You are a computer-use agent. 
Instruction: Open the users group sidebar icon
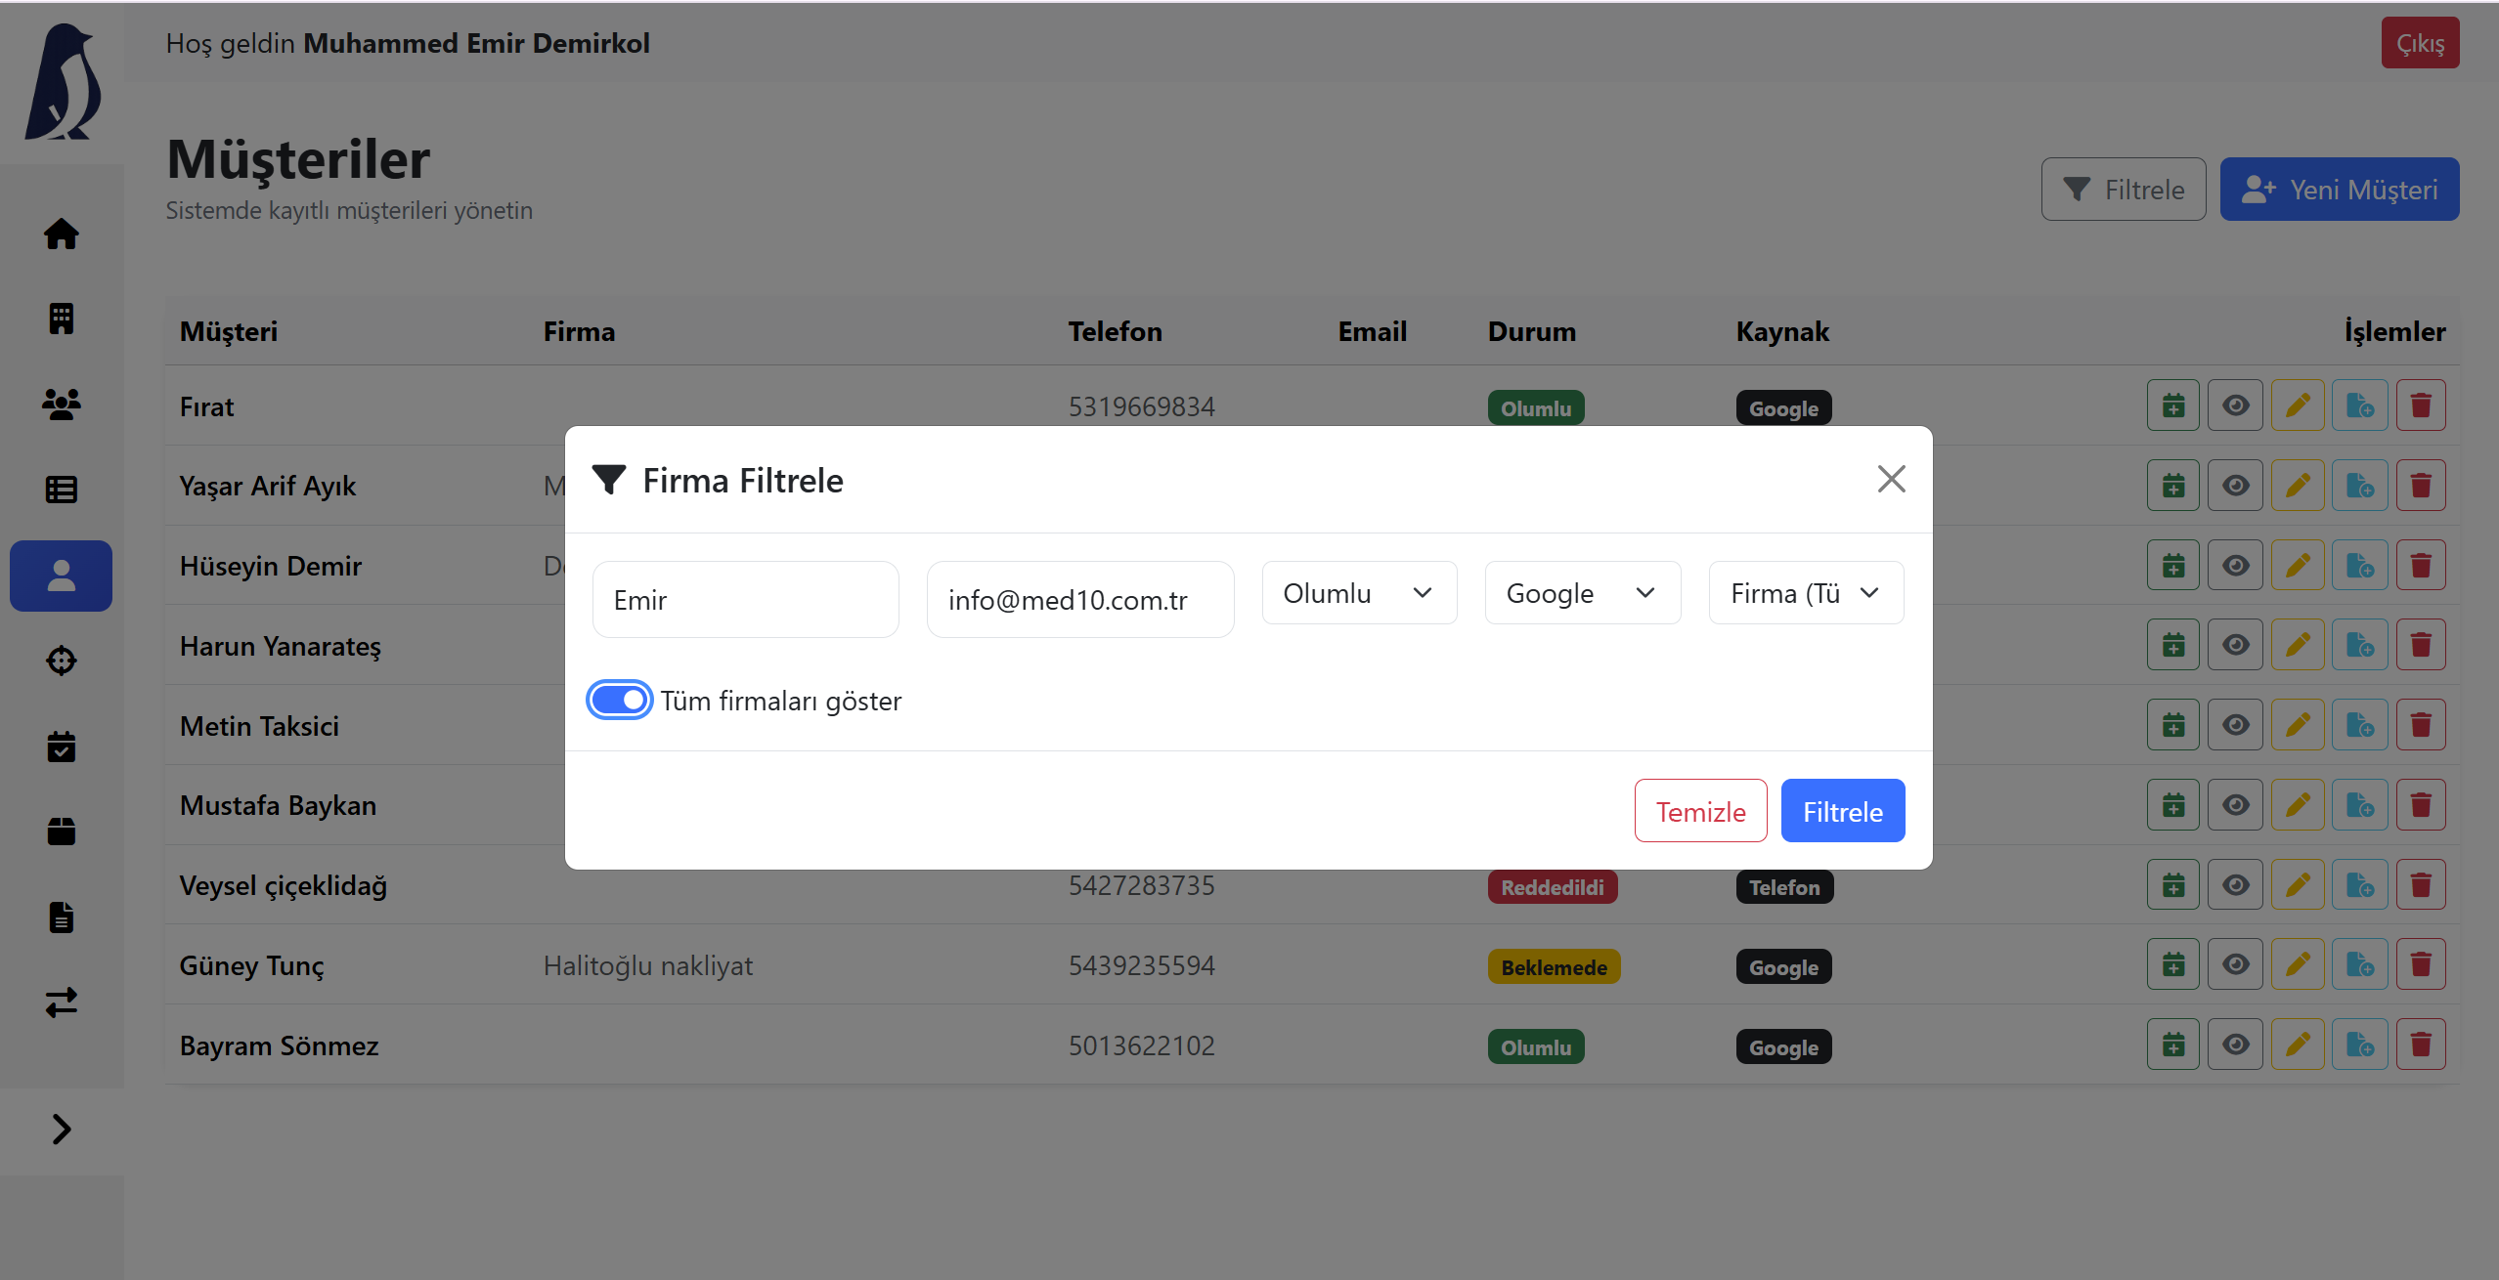point(61,404)
